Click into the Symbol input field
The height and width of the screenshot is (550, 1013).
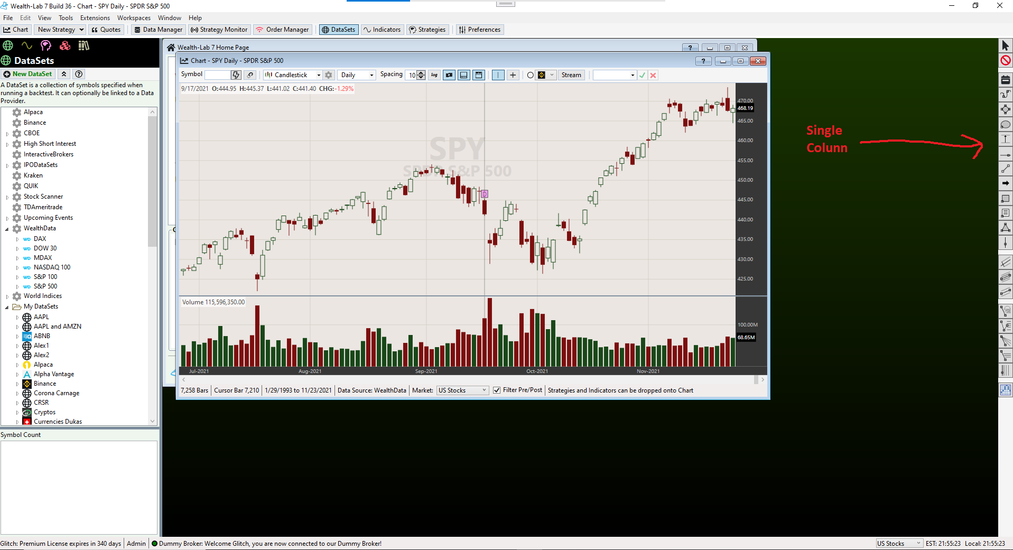[217, 75]
